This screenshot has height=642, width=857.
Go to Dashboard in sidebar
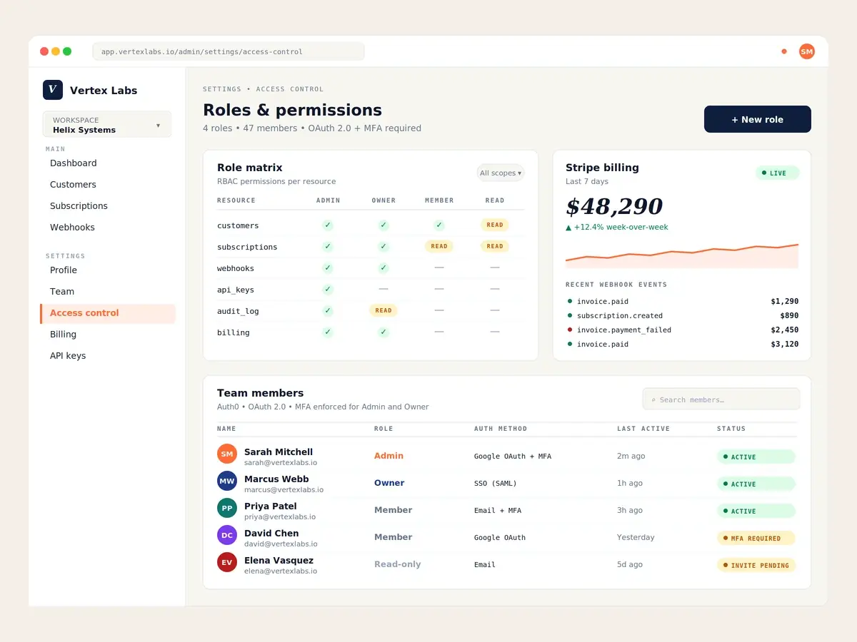(x=74, y=163)
